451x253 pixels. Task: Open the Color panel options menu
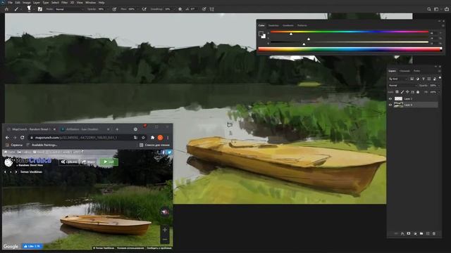pos(443,25)
